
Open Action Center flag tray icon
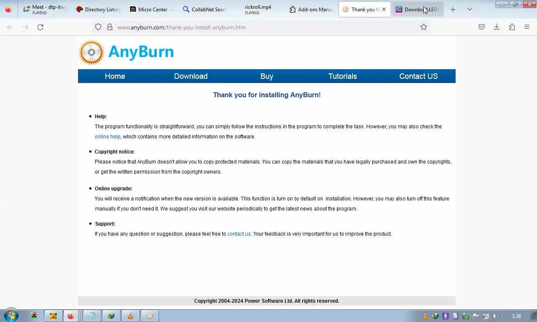tap(476, 316)
